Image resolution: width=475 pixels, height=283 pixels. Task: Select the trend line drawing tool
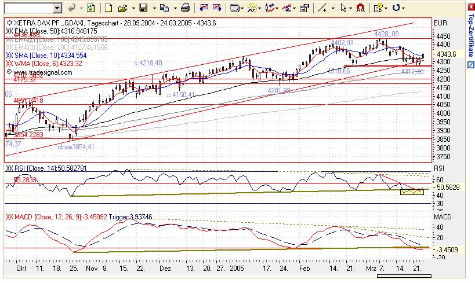pos(322,8)
